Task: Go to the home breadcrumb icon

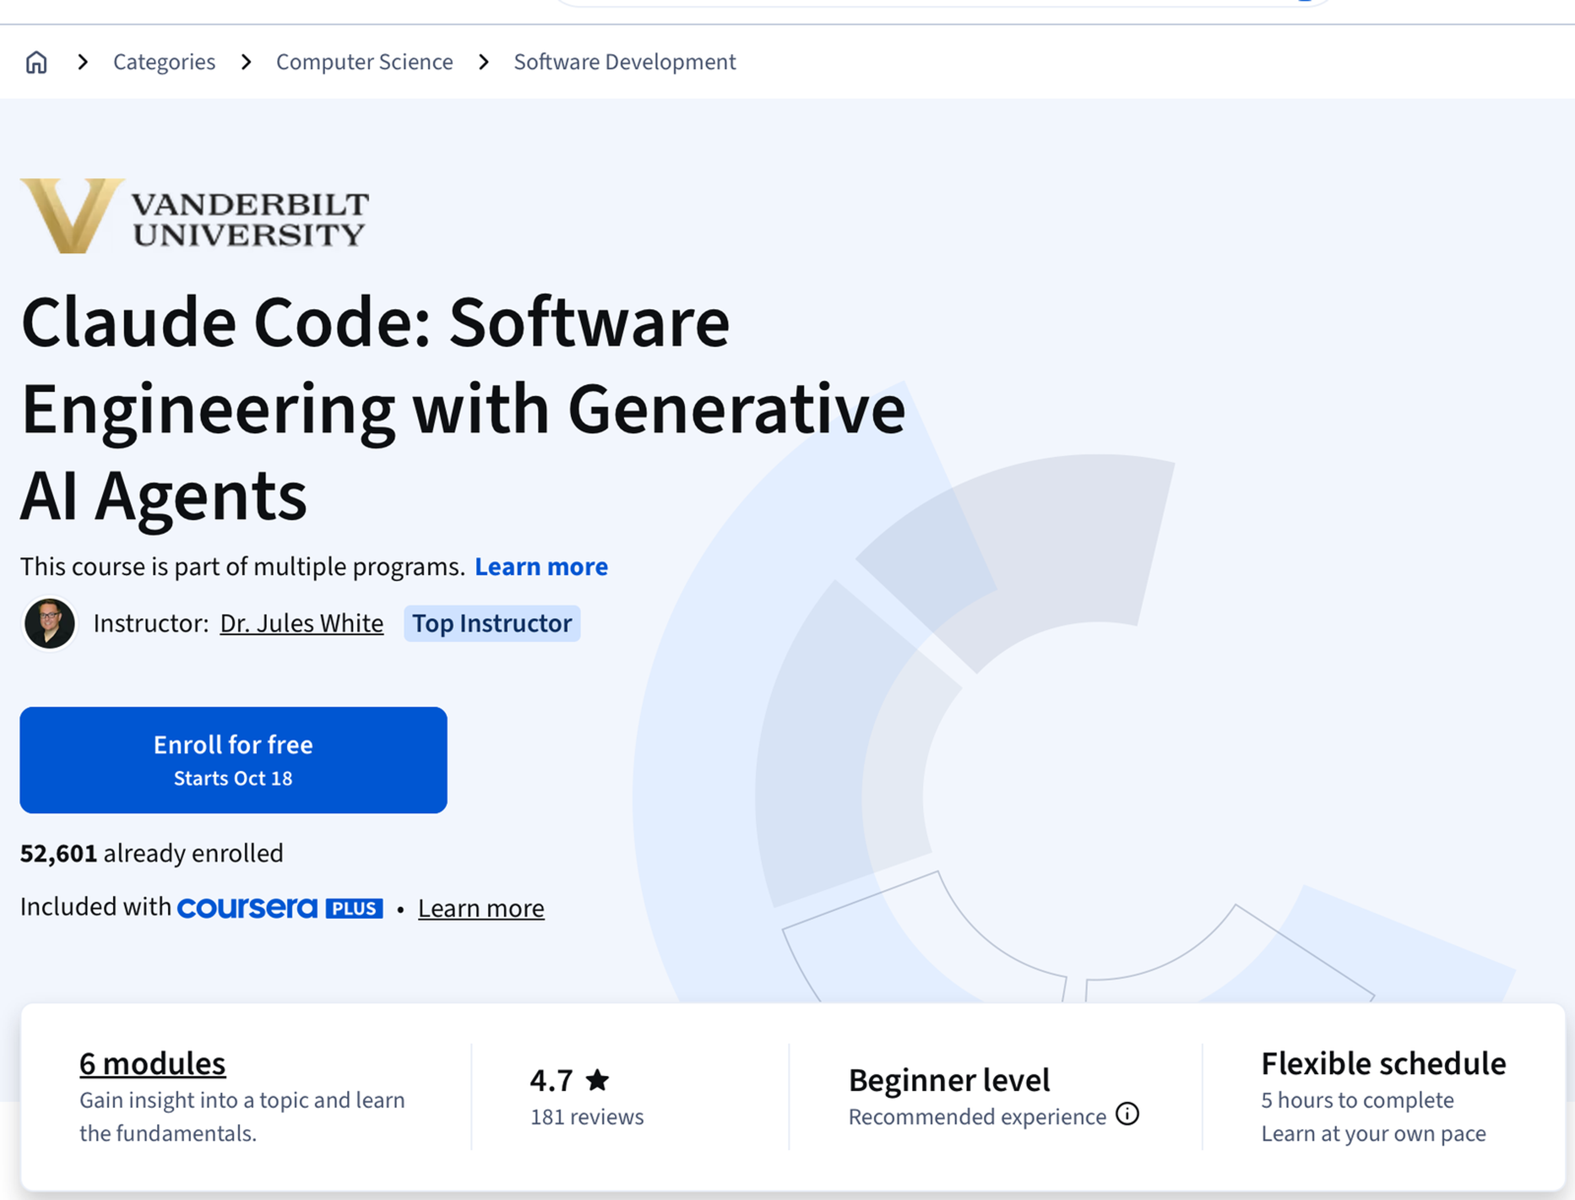Action: click(x=37, y=62)
